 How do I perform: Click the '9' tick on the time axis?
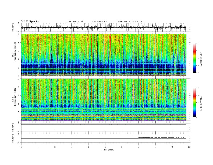pos(172,147)
